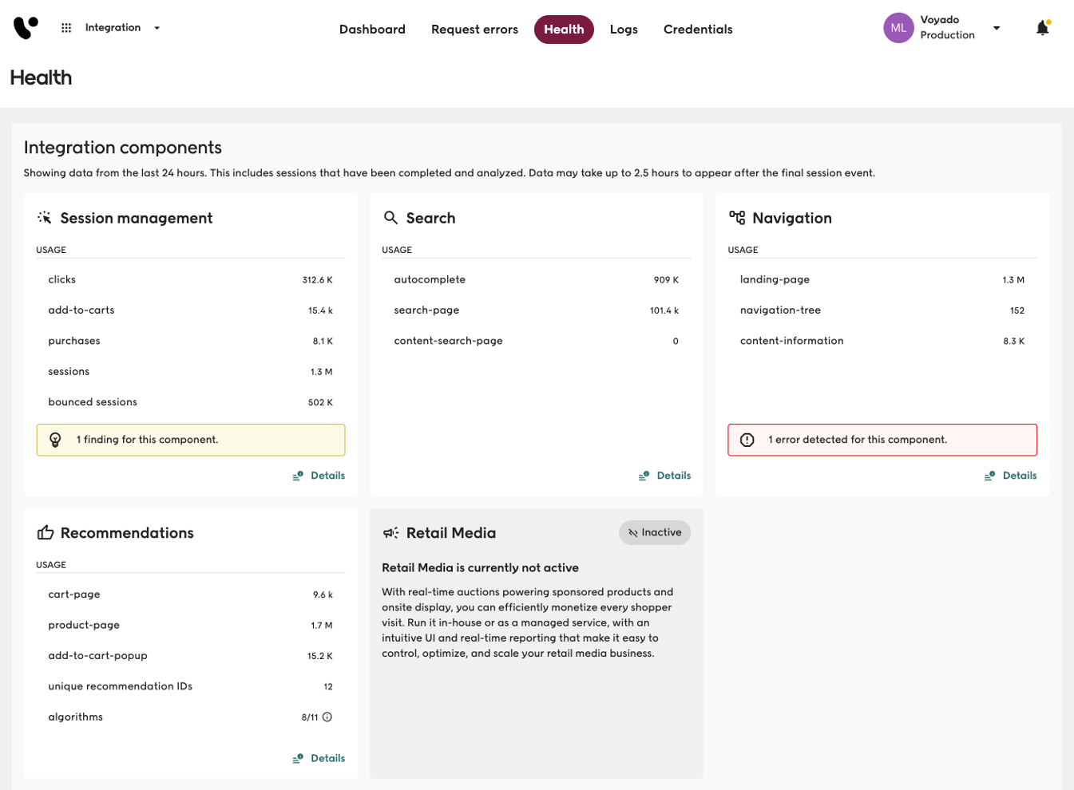Click the lightbulb finding icon
The width and height of the screenshot is (1074, 790).
[55, 440]
